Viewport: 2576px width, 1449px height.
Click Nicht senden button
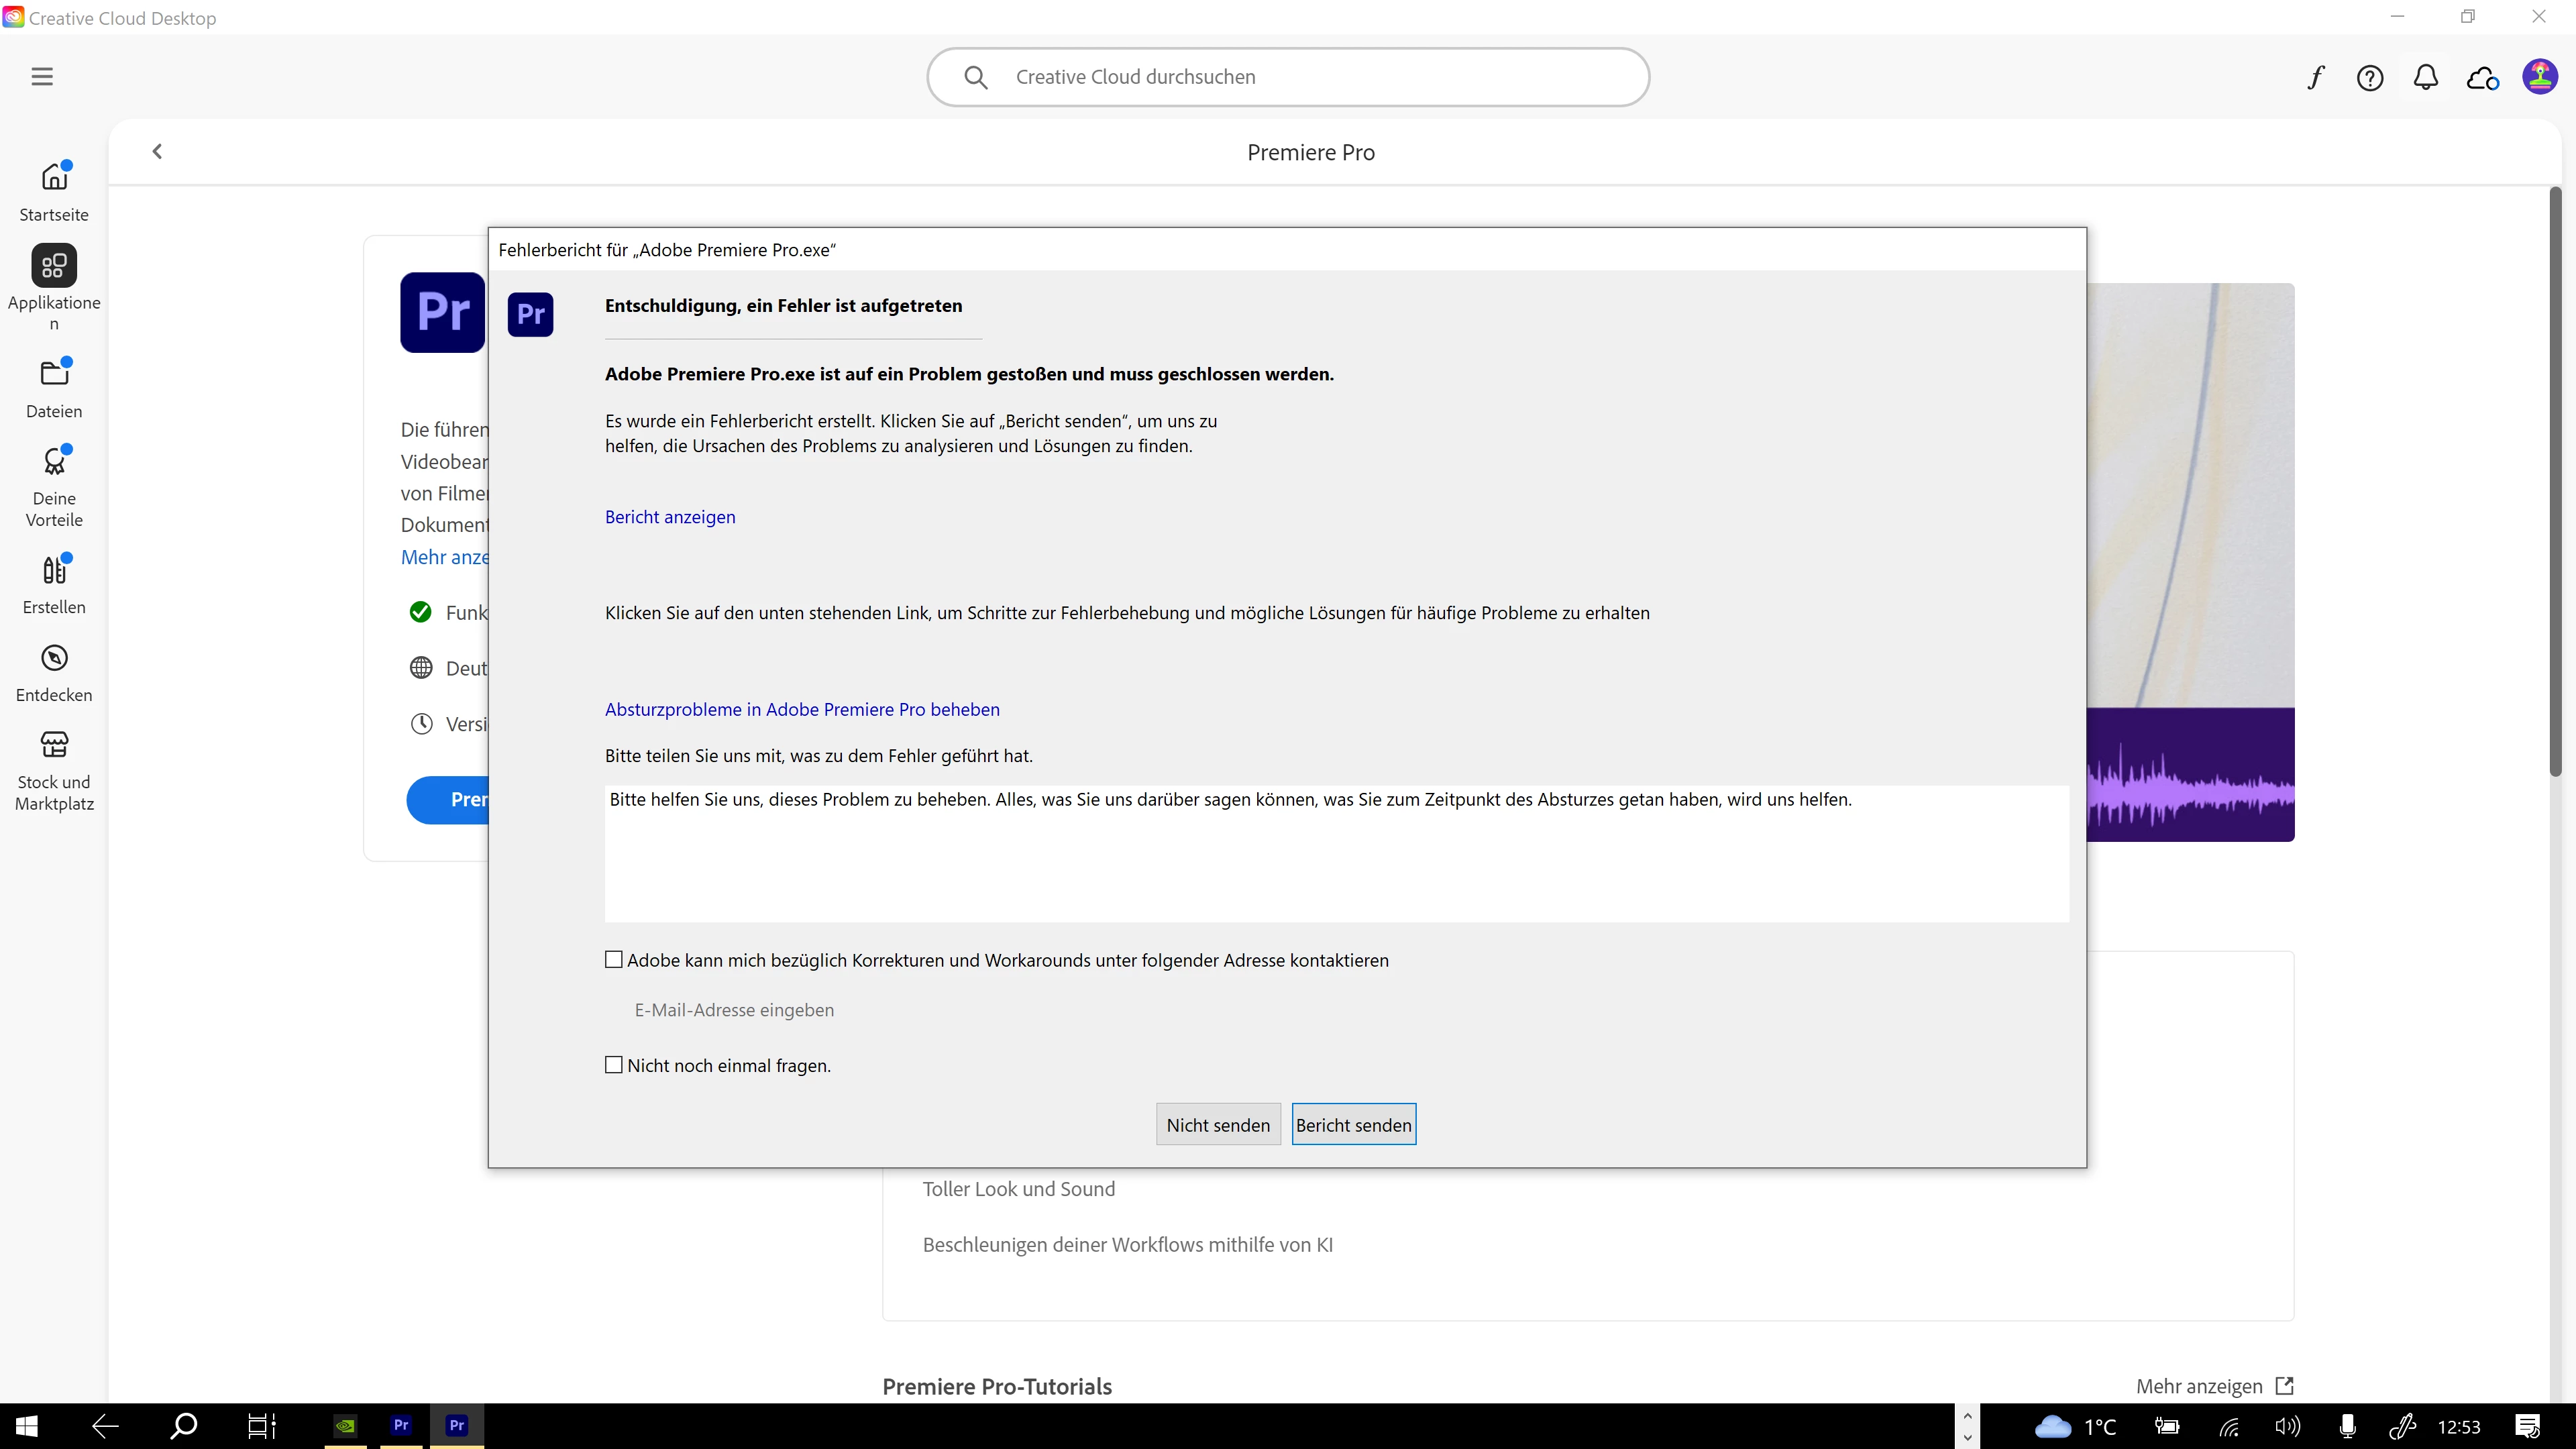(1217, 1125)
